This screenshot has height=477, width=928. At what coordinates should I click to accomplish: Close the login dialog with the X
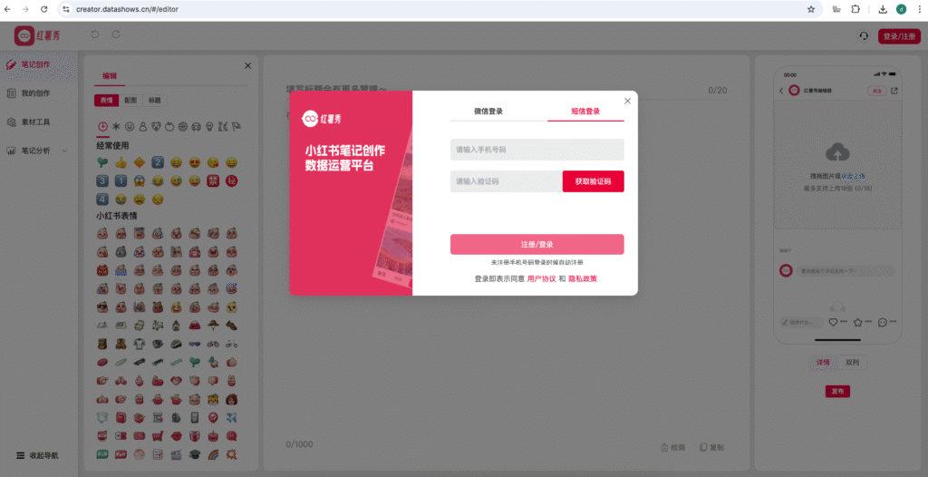point(627,101)
